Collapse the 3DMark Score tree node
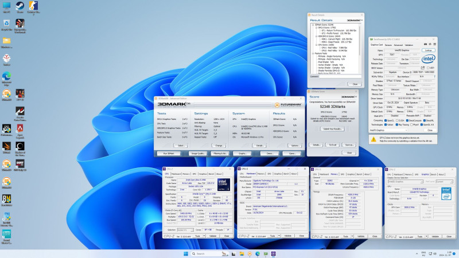 pyautogui.click(x=313, y=25)
